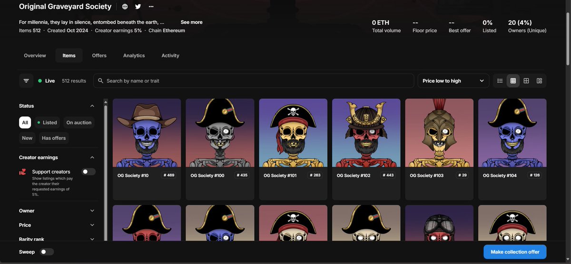
Task: Enable the Sweep switch
Action: coord(47,252)
